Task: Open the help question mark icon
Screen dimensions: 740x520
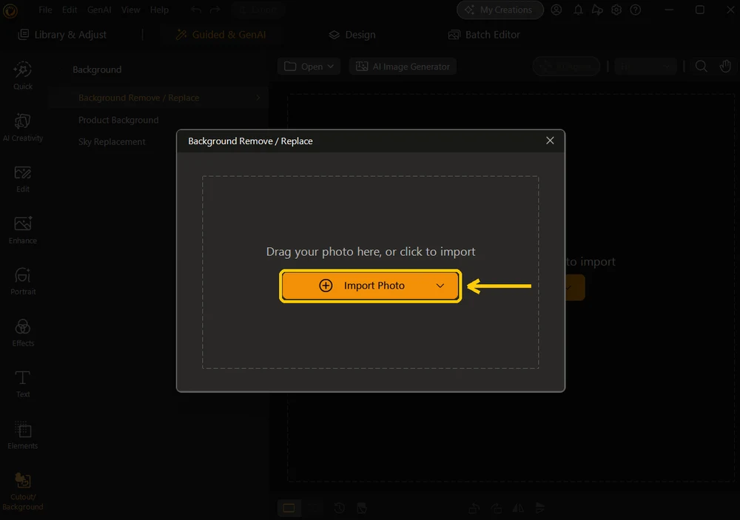Action: click(636, 10)
